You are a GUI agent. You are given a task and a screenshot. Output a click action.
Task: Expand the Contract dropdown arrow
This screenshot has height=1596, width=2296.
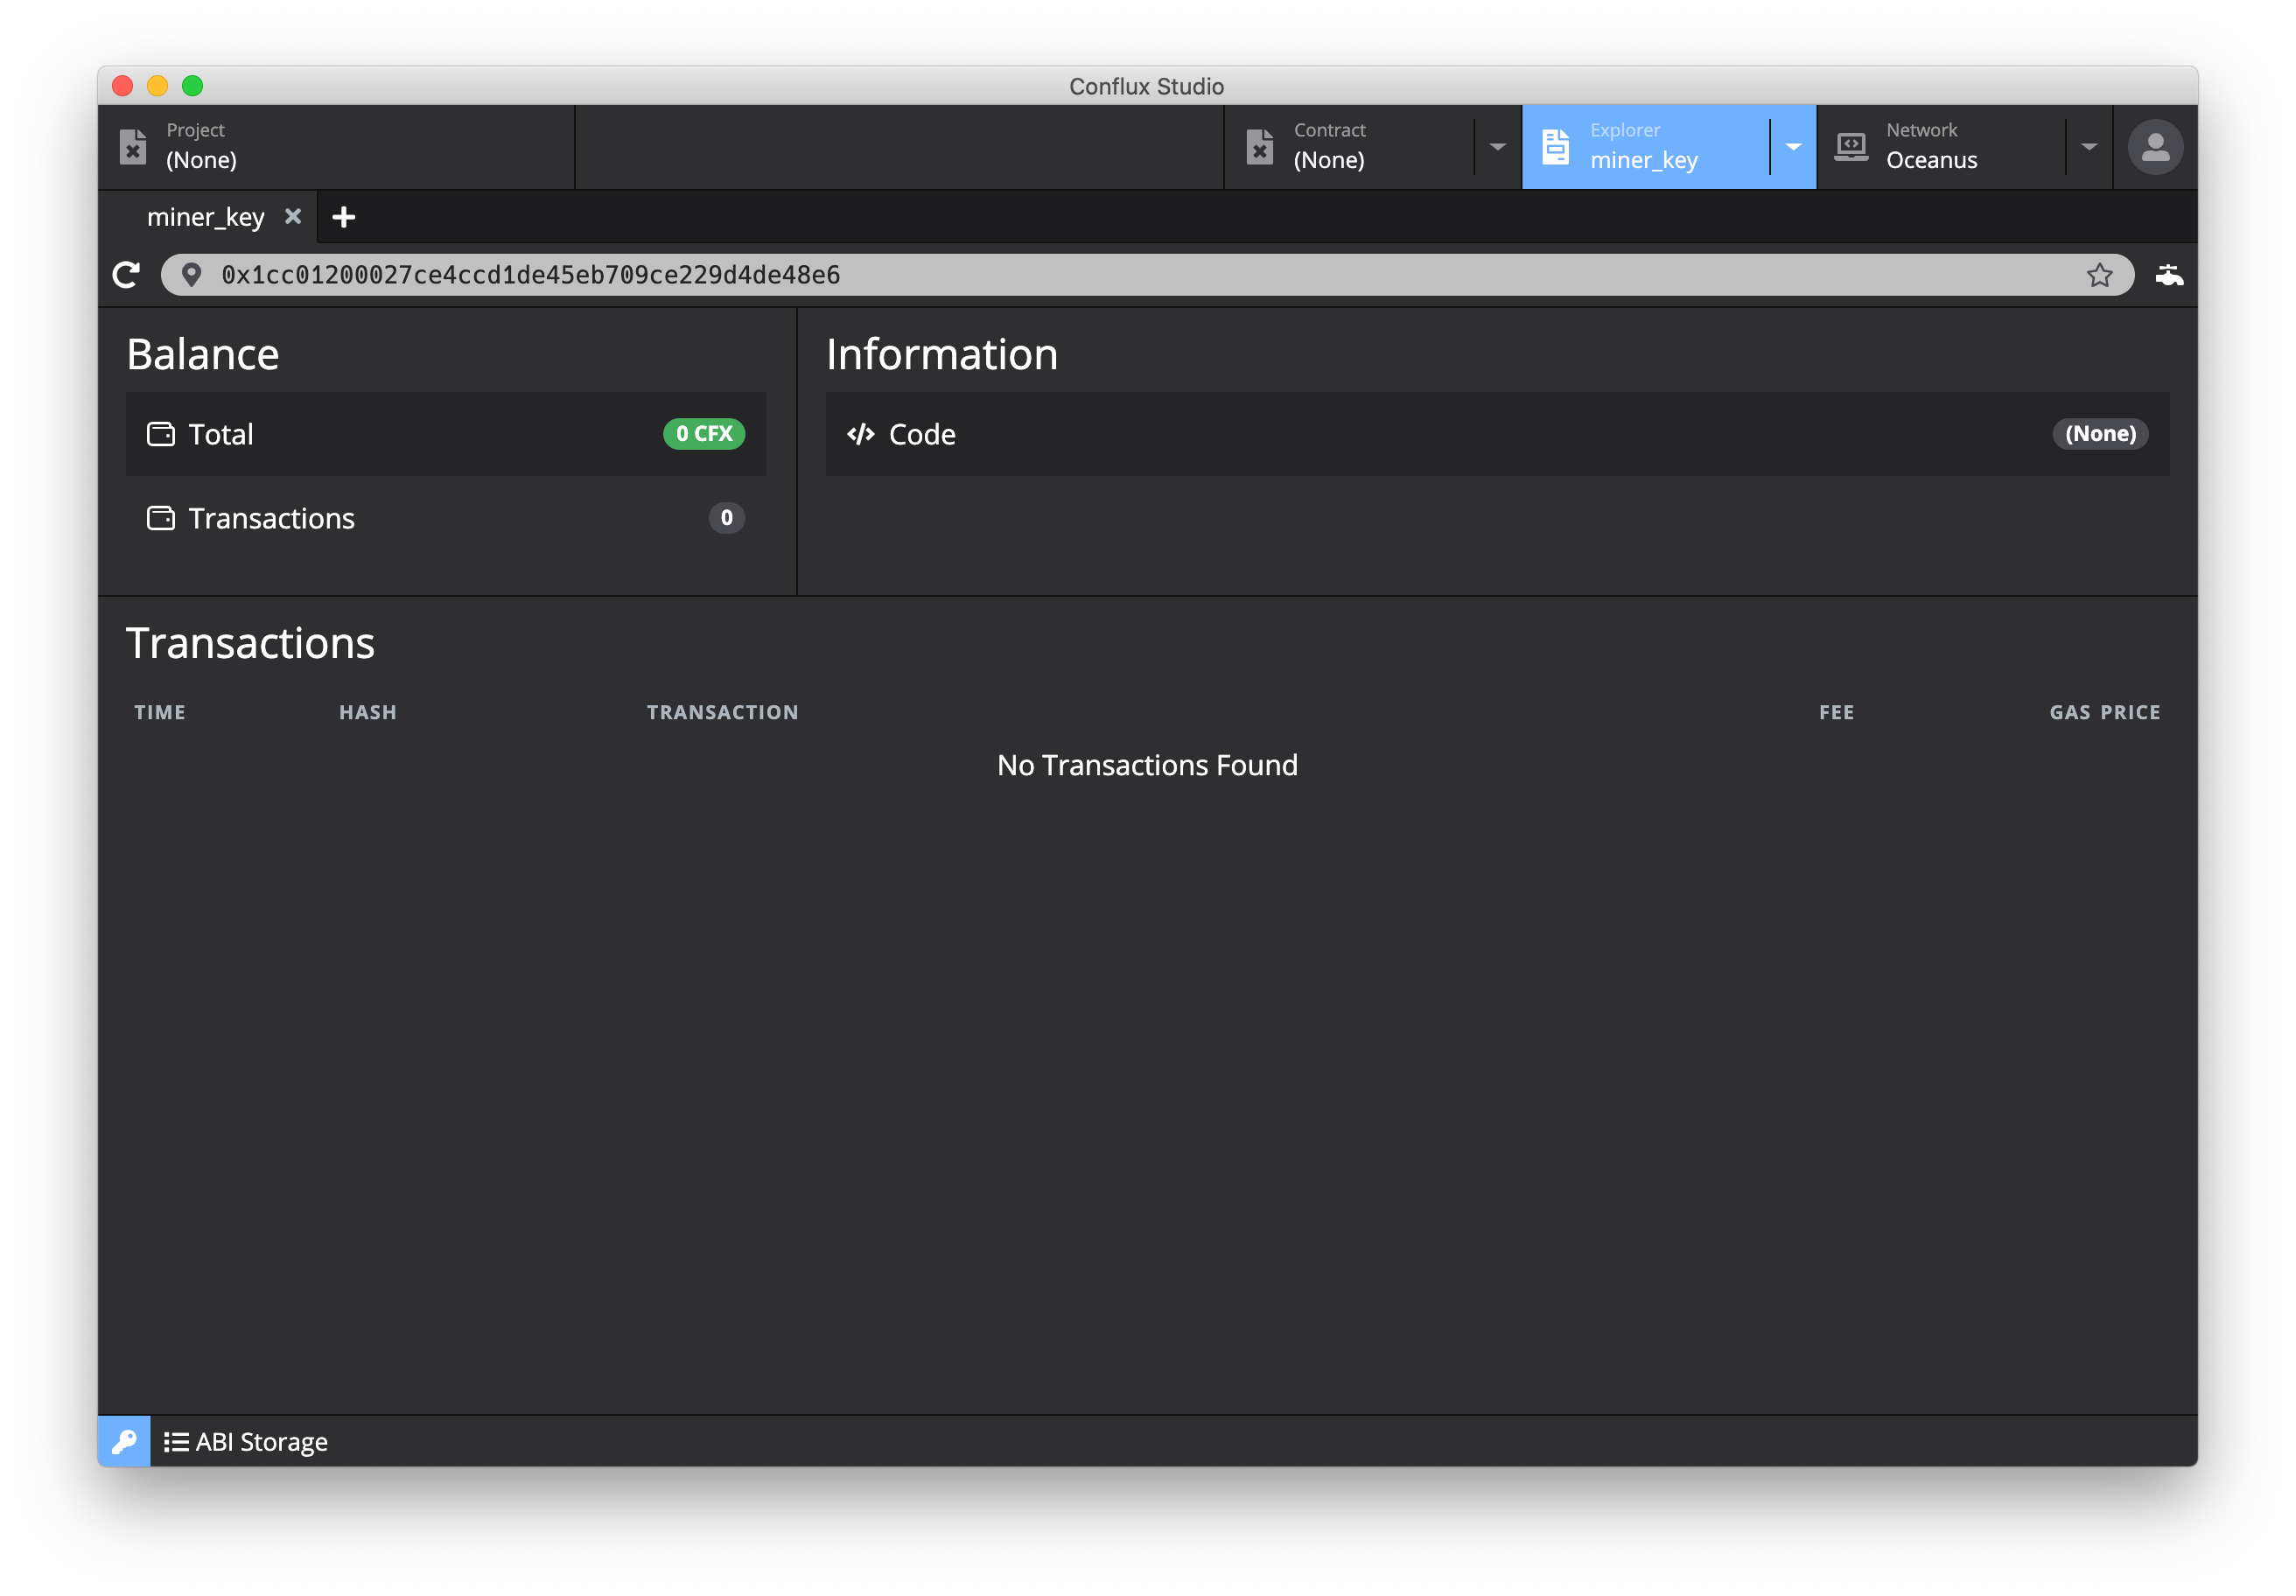click(1497, 147)
